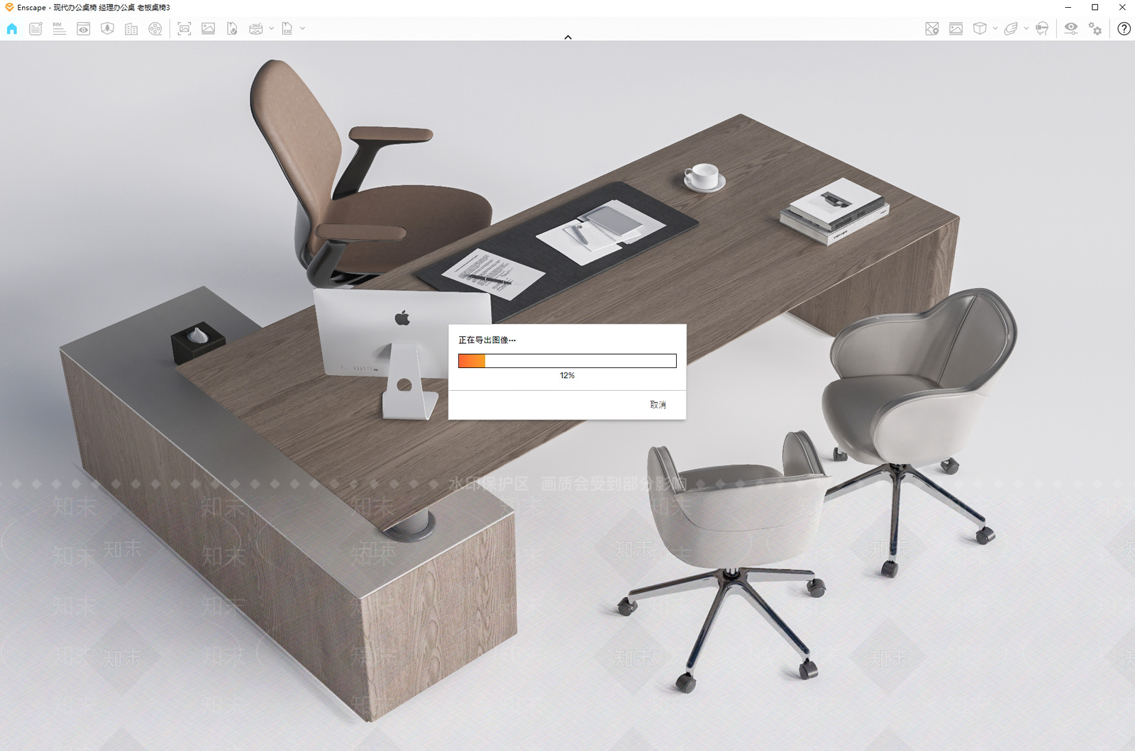Expand the 360 panorama dropdown arrow
The height and width of the screenshot is (751, 1135).
tap(272, 28)
